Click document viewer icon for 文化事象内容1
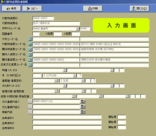Screen dimensions: 156x136 83,102
